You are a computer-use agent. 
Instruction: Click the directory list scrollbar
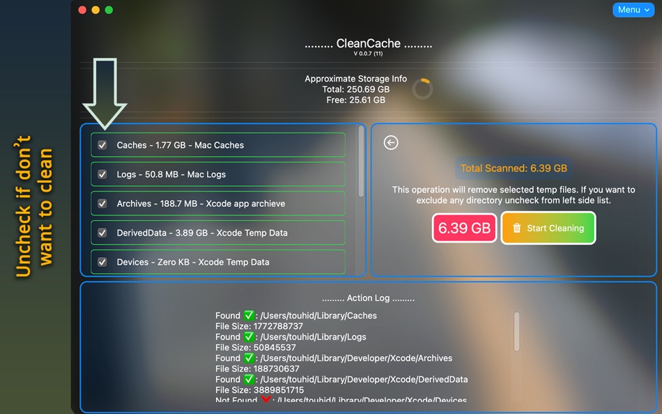coord(361,162)
